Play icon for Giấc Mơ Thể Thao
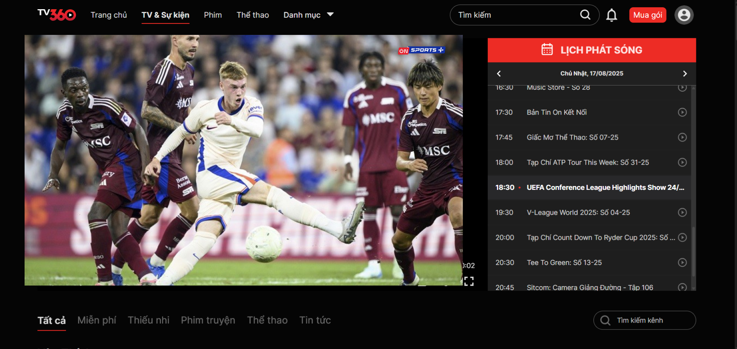 pos(682,137)
